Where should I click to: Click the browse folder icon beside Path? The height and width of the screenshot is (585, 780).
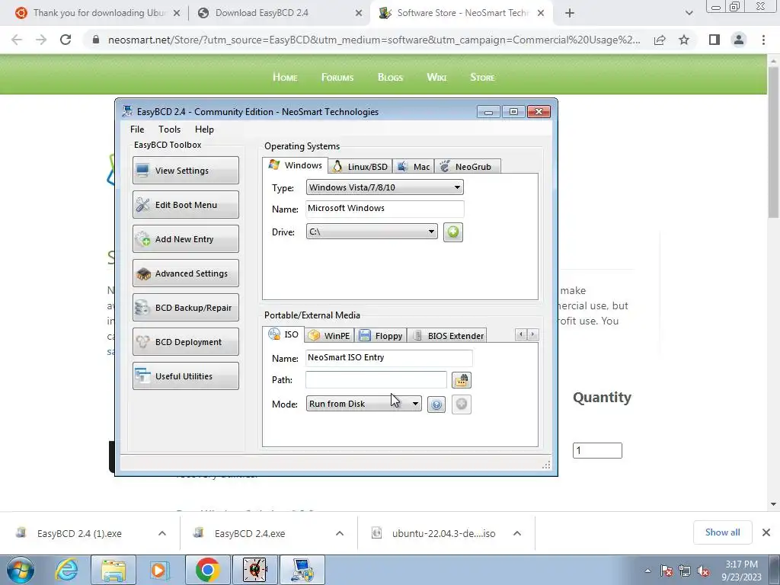[461, 380]
